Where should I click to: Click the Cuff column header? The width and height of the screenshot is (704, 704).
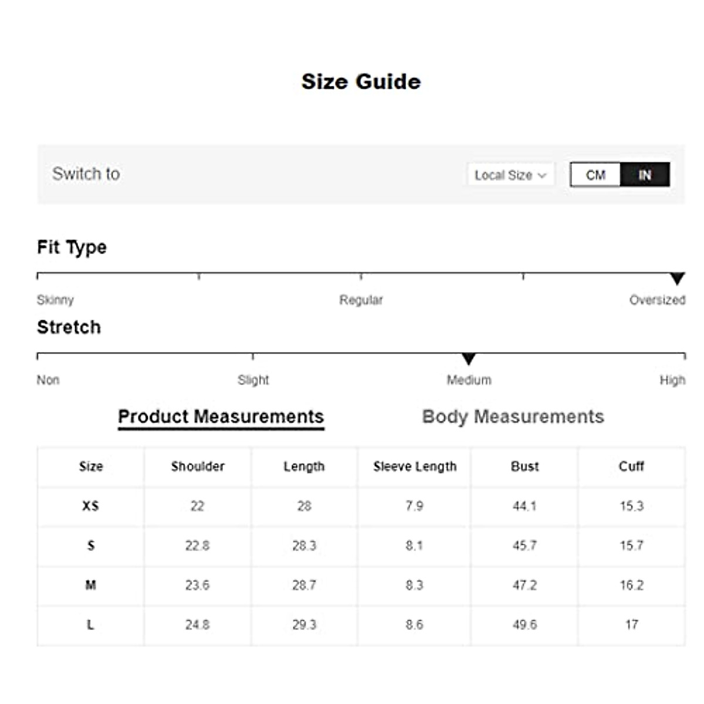pos(631,466)
